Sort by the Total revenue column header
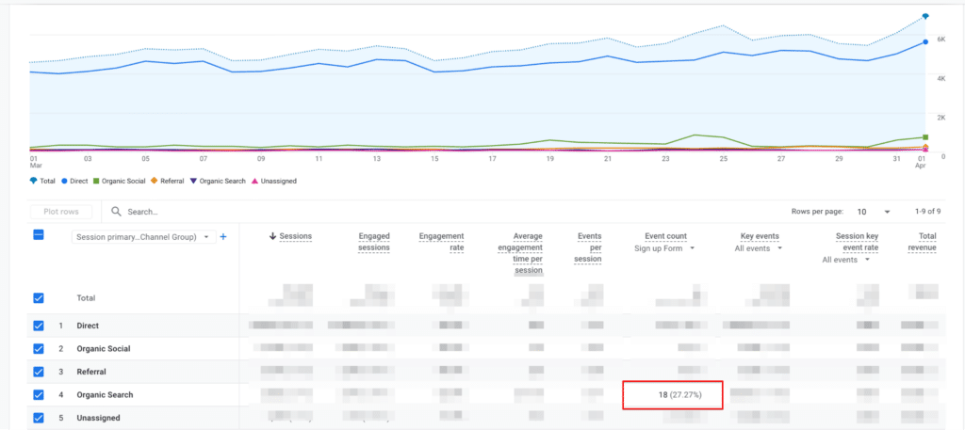 [x=922, y=242]
